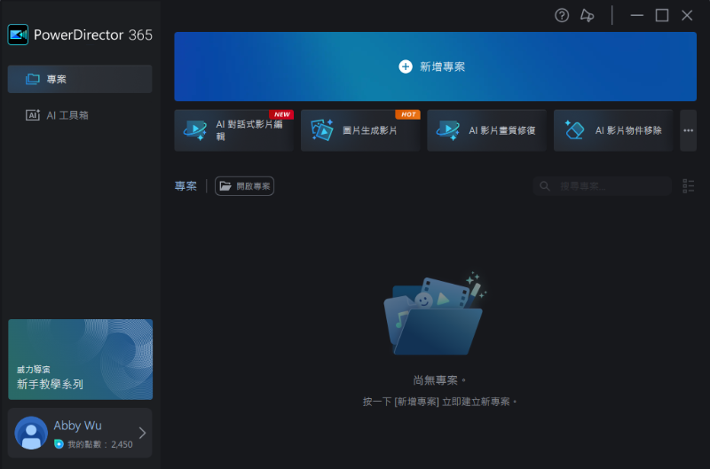Click the help question mark icon

pos(562,16)
